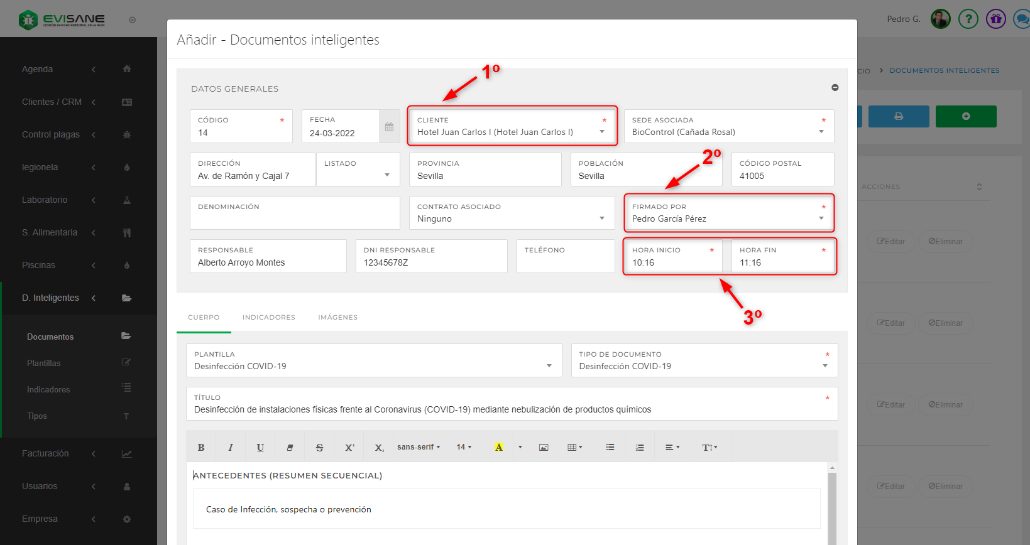
Task: Apply strikethrough with the toolbar icon
Action: [x=319, y=448]
